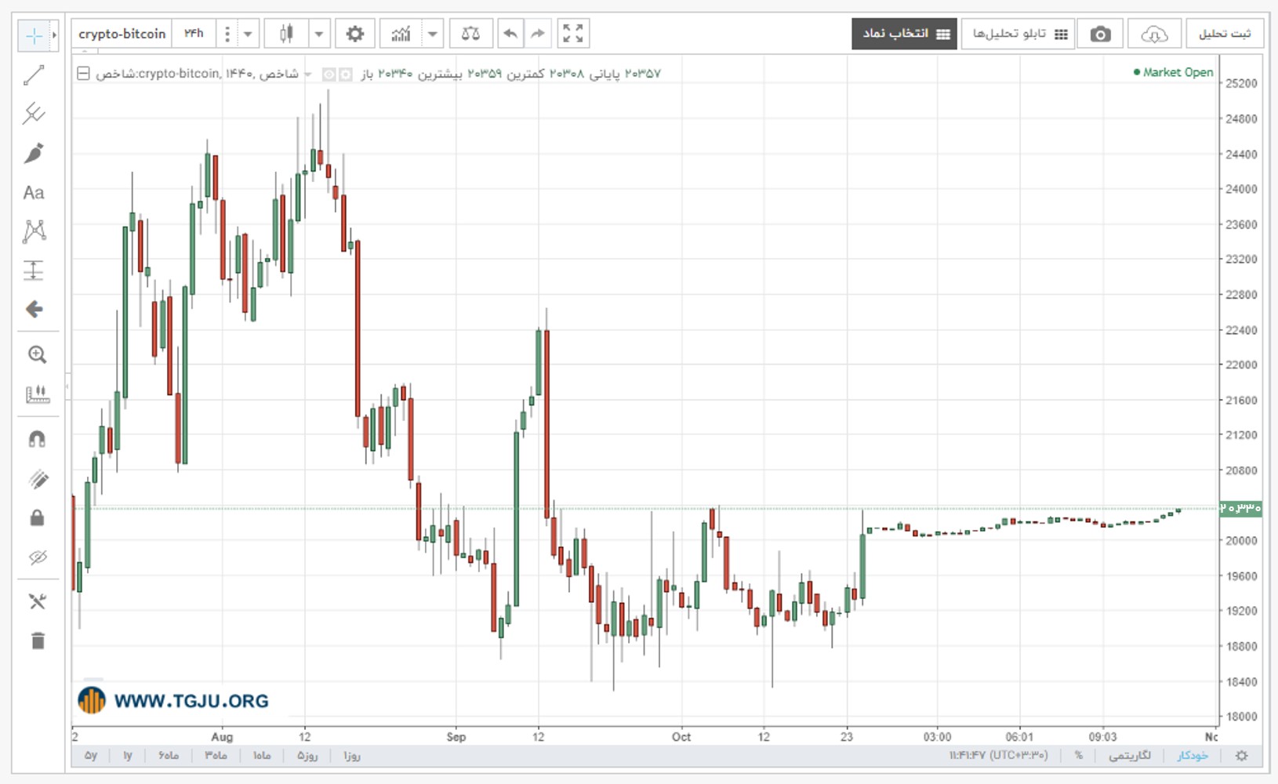Activate the zoom-in magnifier tool
This screenshot has height=784, width=1278.
pyautogui.click(x=37, y=354)
